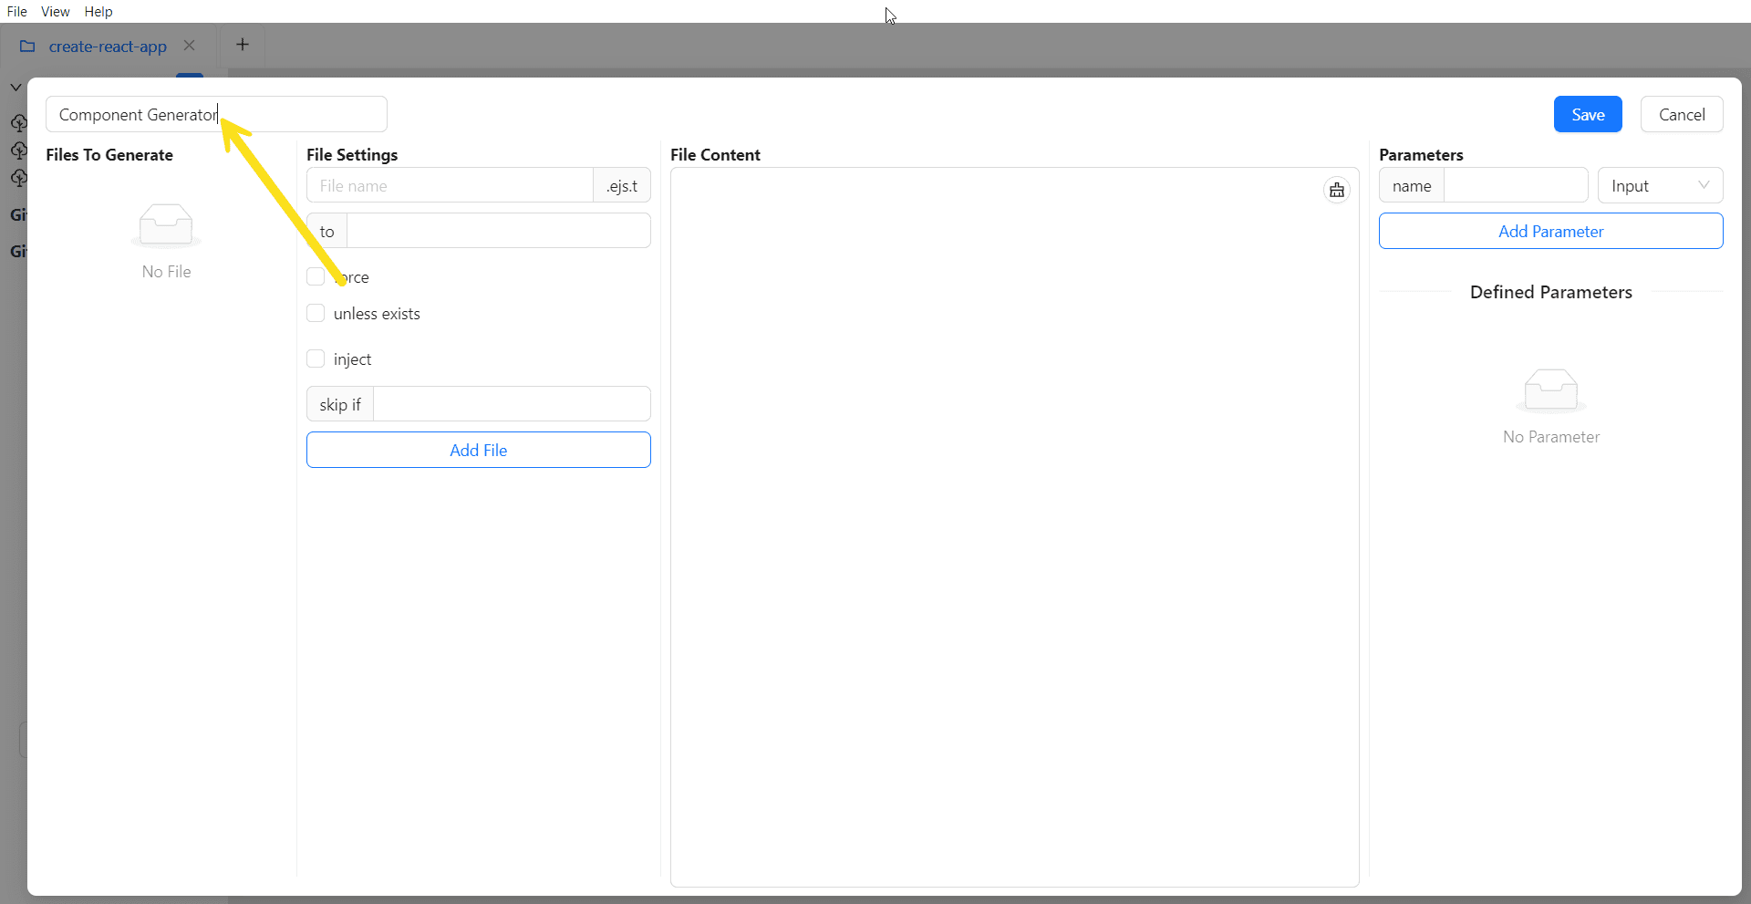Cancel the generator dialog
Viewport: 1751px width, 904px height.
pos(1681,114)
